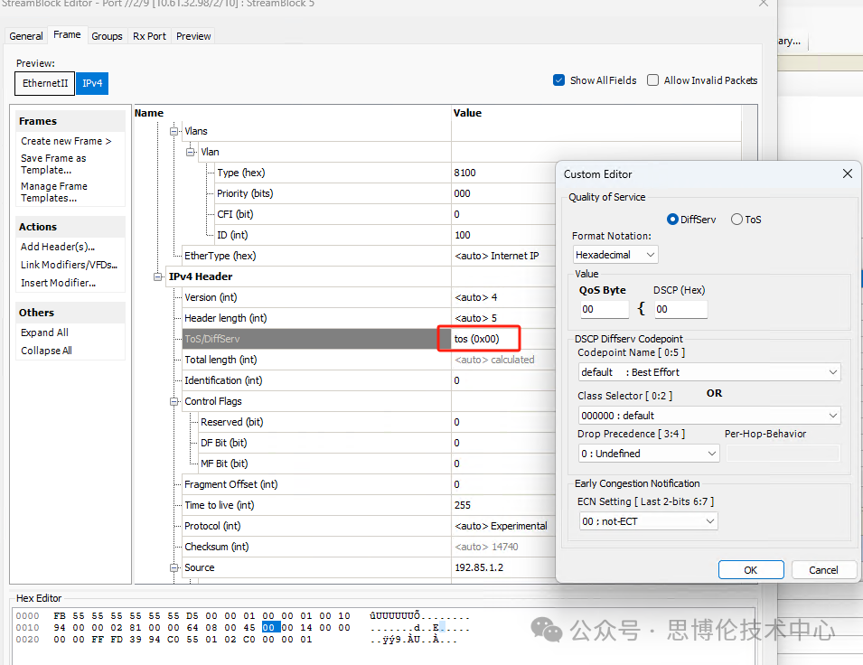Collapse the Vlans tree node

(174, 132)
